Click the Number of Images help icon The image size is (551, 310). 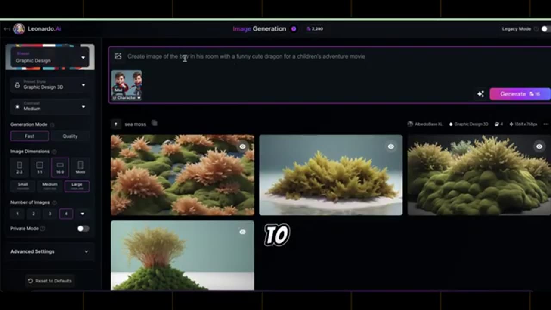[54, 202]
